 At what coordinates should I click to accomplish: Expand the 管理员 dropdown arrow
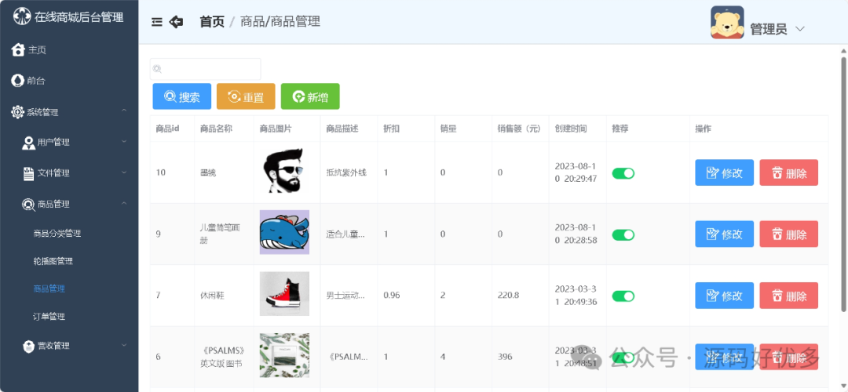pos(800,29)
